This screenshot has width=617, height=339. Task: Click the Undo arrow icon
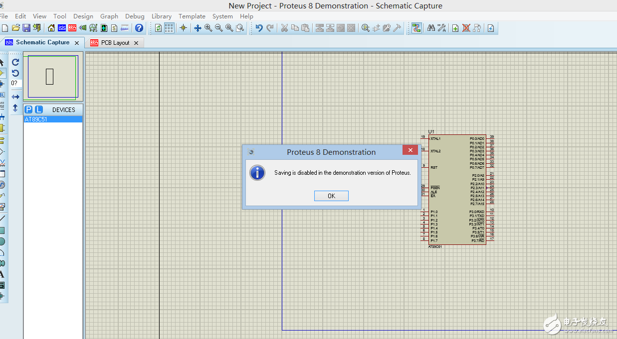point(259,28)
